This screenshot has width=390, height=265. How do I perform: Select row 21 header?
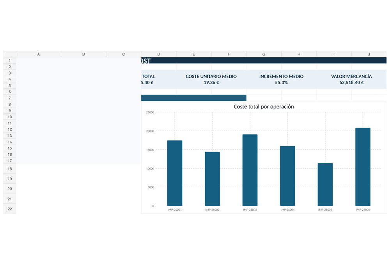(10, 199)
